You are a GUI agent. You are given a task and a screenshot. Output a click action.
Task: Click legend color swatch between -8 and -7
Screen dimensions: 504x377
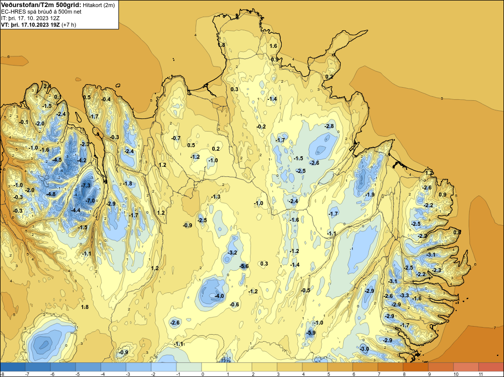click(13, 367)
